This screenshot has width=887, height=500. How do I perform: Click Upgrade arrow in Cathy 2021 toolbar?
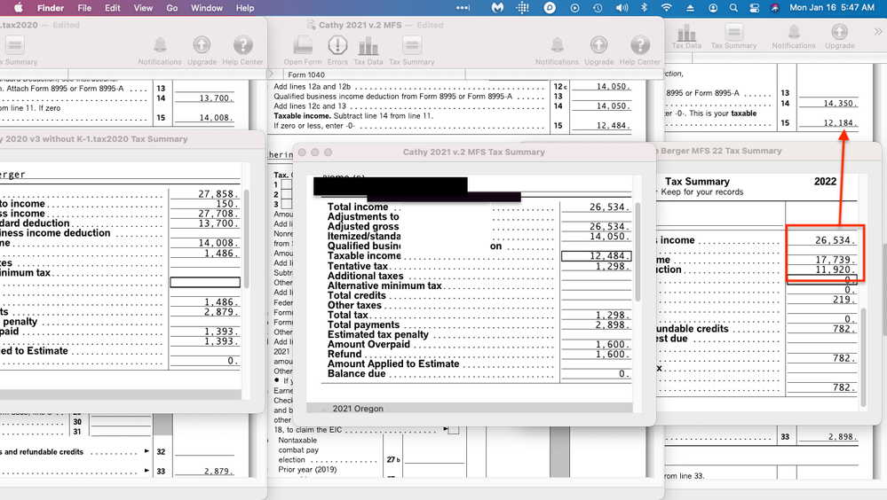coord(598,44)
